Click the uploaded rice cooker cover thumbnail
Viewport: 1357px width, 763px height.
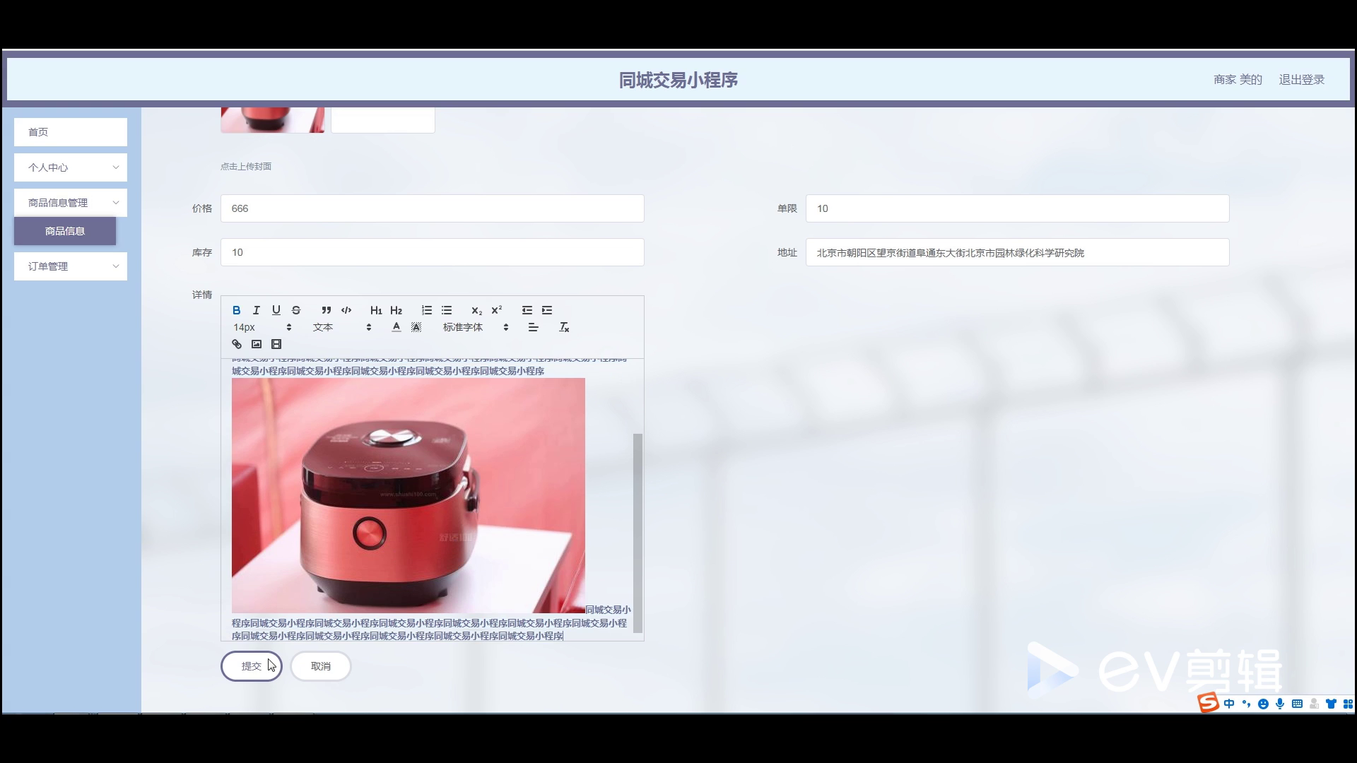click(x=273, y=120)
